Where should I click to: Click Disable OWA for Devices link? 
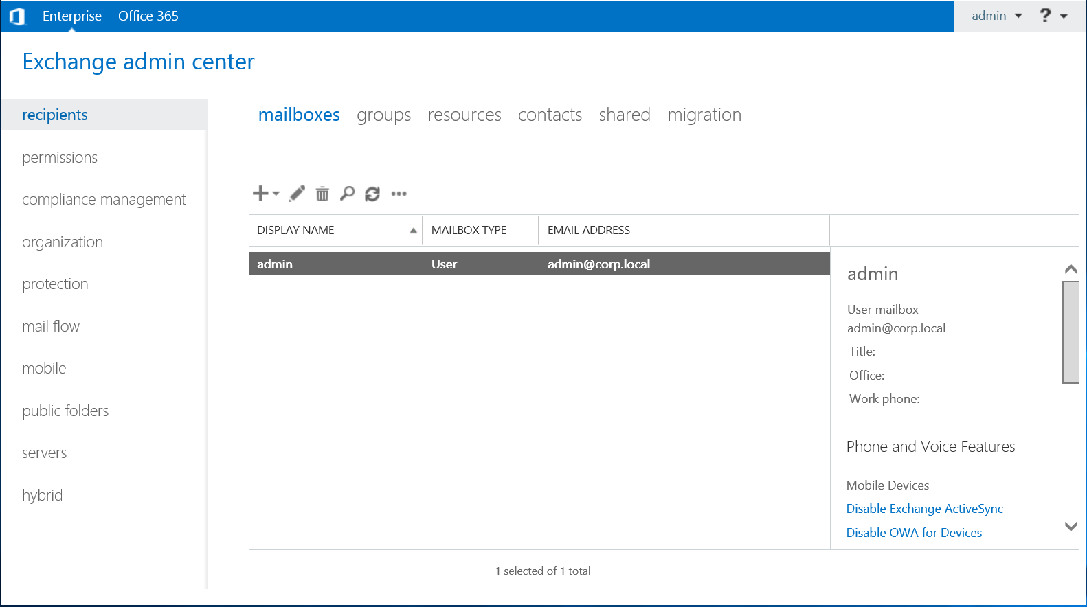pos(914,533)
